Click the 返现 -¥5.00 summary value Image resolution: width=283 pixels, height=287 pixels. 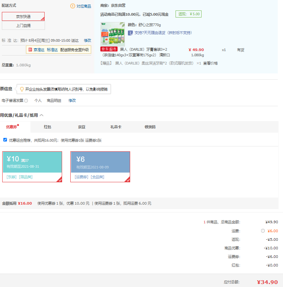tap(272, 239)
